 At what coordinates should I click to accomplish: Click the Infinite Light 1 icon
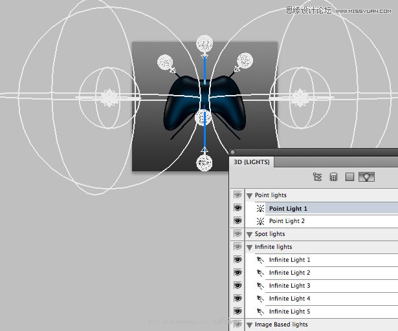pyautogui.click(x=260, y=260)
